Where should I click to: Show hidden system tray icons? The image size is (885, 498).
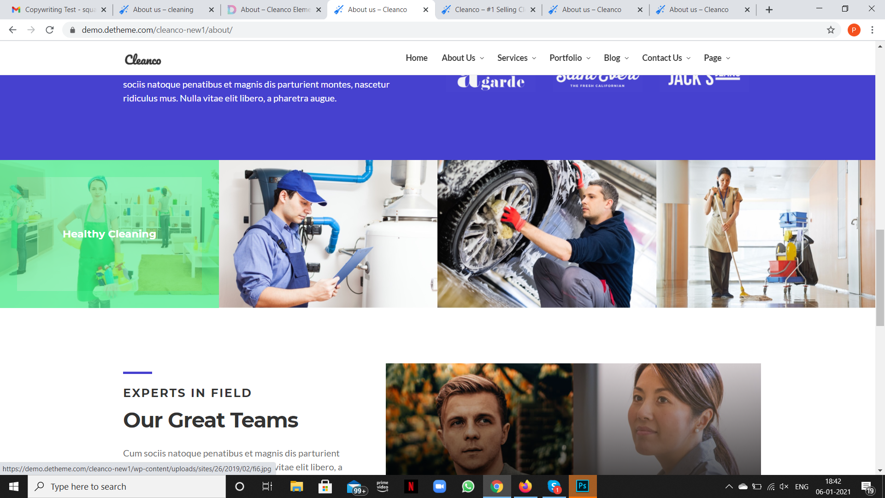(x=729, y=486)
